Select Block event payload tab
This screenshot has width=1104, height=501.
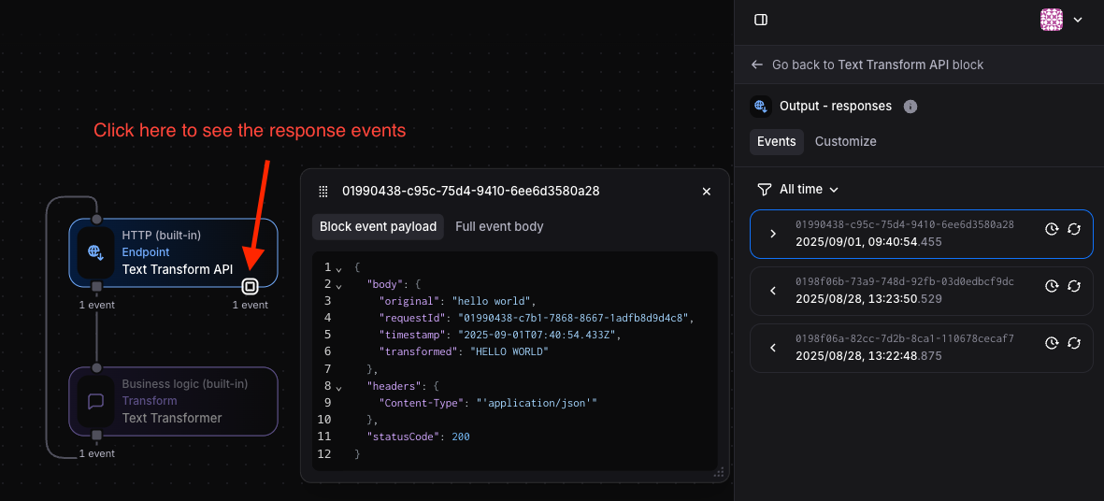point(378,226)
